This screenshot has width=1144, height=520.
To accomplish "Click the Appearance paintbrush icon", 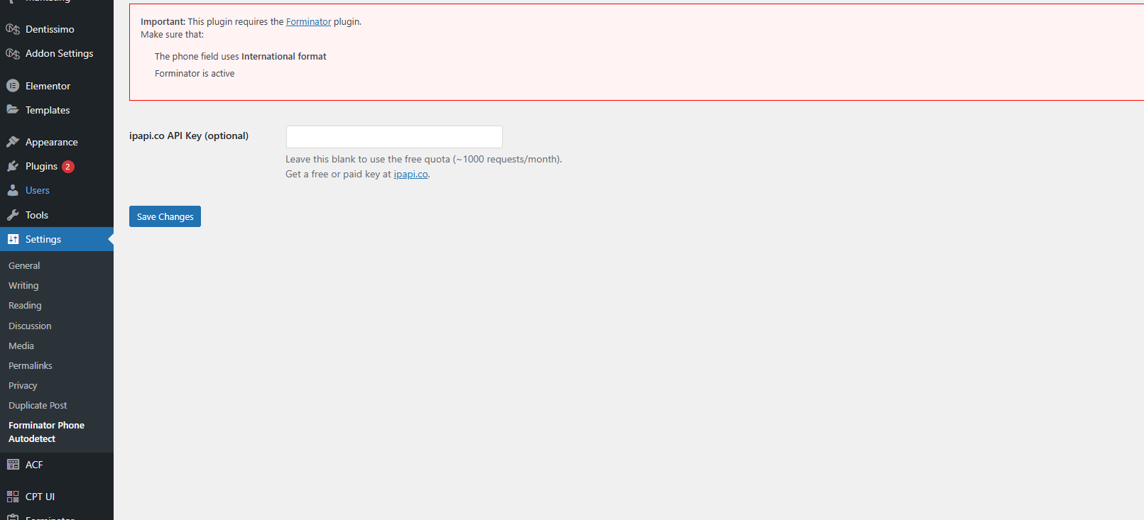I will (13, 142).
